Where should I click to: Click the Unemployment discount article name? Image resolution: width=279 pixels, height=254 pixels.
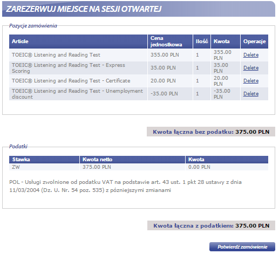(77, 94)
